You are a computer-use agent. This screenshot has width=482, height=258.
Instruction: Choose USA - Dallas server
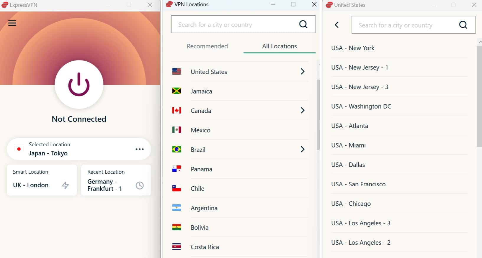(x=399, y=165)
